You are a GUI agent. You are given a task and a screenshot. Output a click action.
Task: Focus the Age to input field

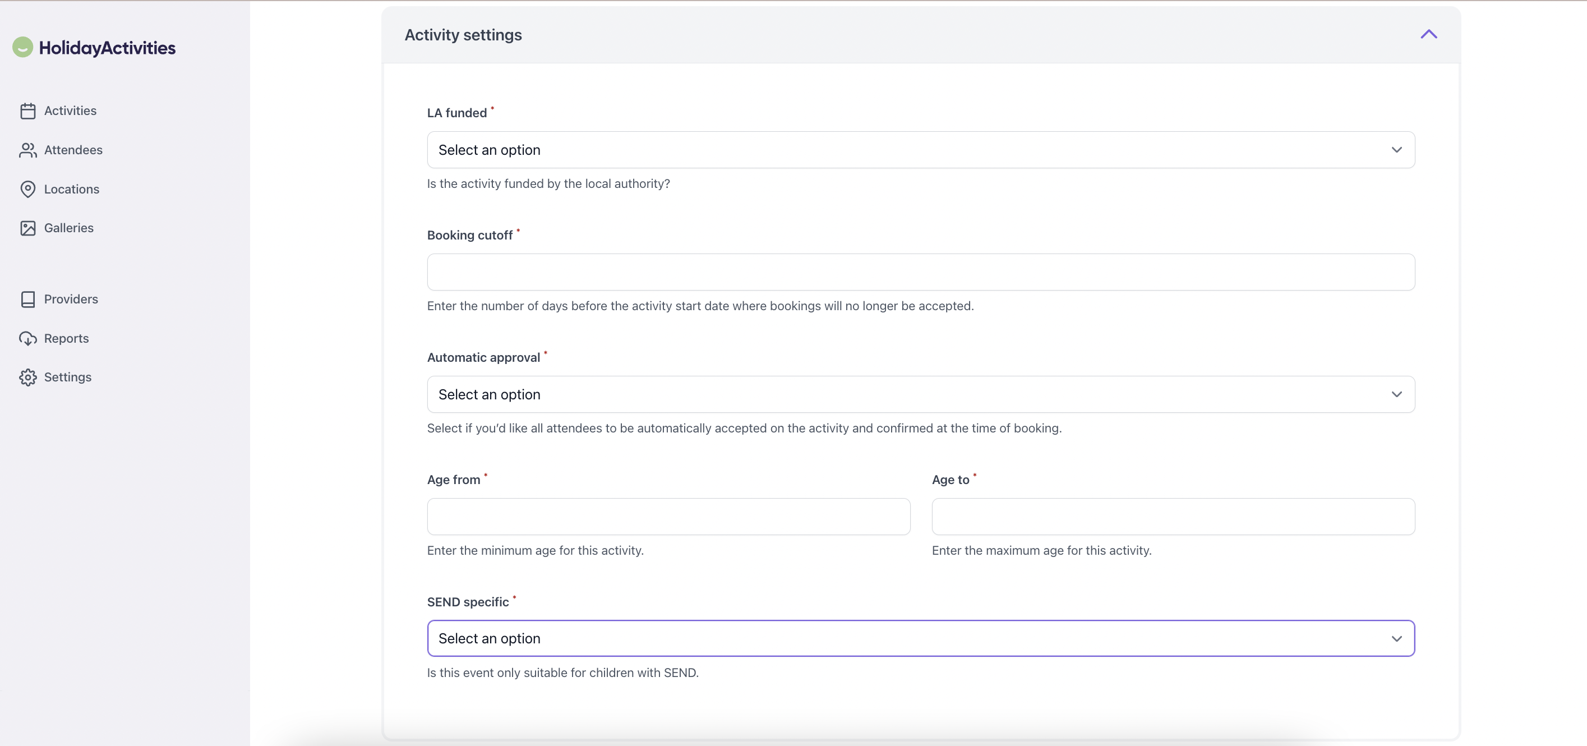coord(1173,516)
